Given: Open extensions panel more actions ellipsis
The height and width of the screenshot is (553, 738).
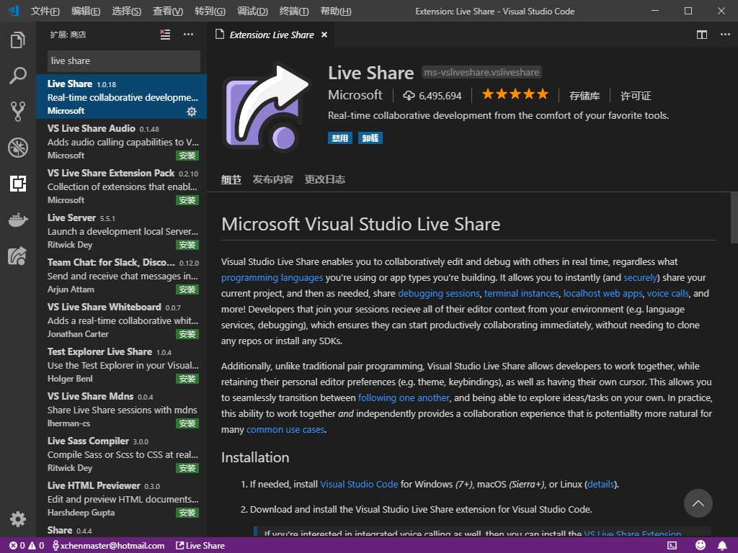Looking at the screenshot, I should pyautogui.click(x=188, y=35).
